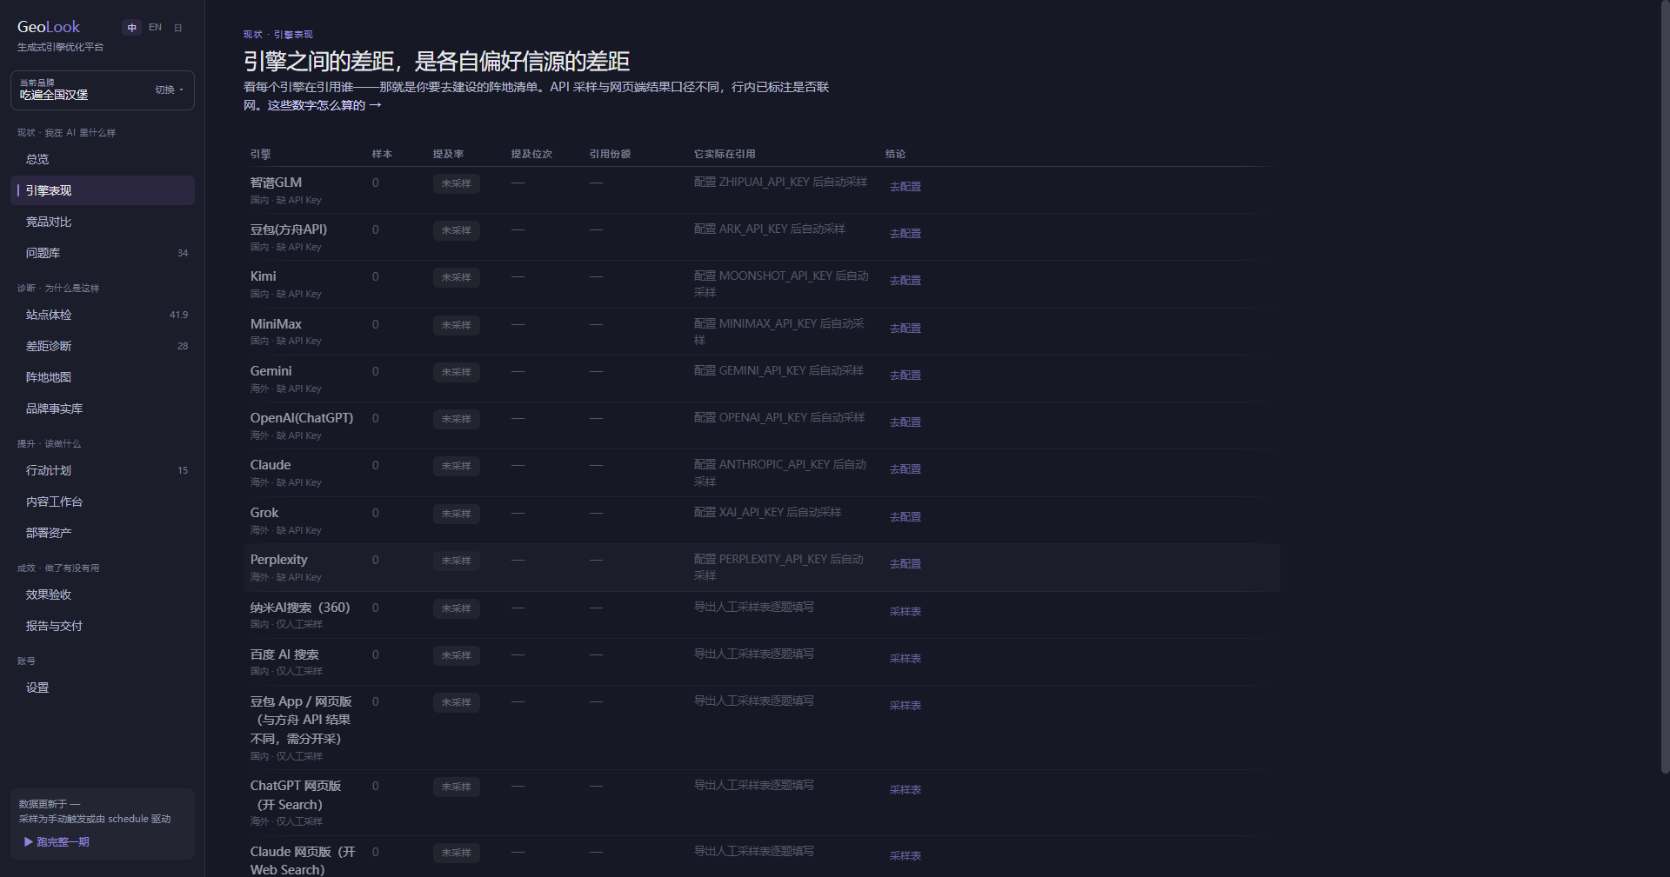This screenshot has height=877, width=1670.
Task: Click the current brand name 吃遍全国汉堡
Action: click(54, 95)
